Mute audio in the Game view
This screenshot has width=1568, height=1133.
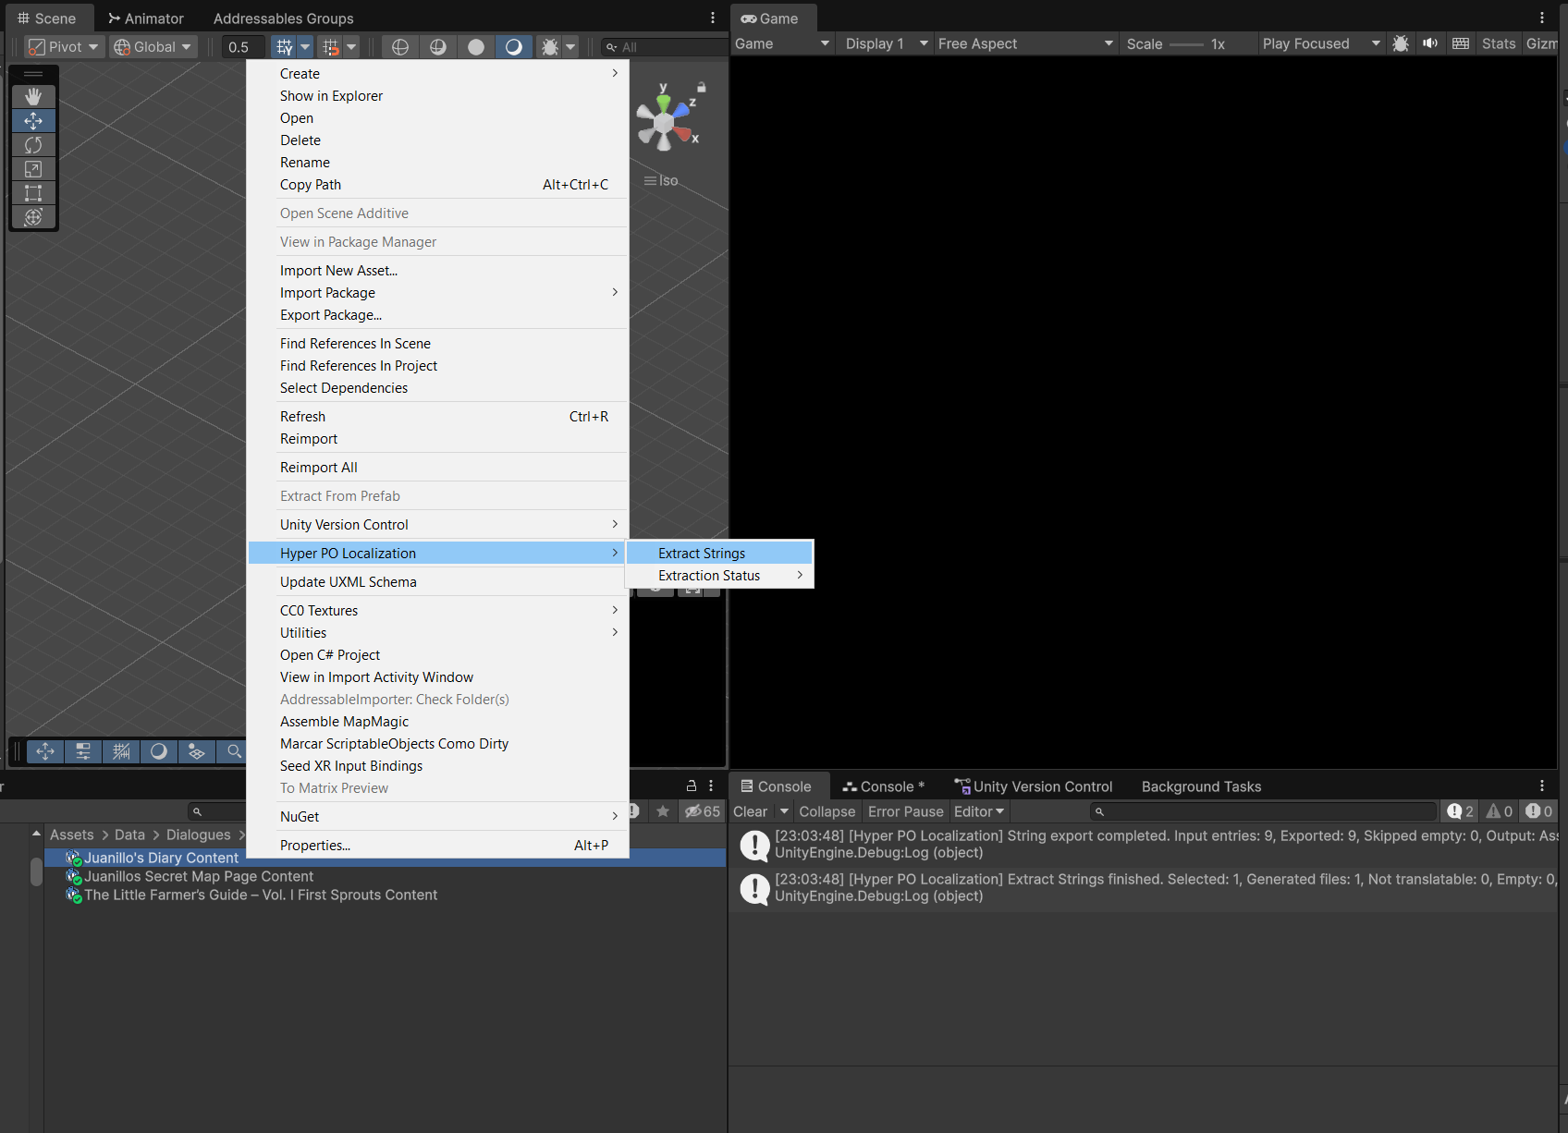point(1429,43)
